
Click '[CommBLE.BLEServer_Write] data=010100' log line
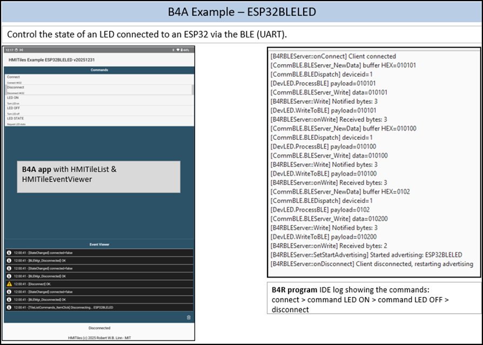(329, 155)
